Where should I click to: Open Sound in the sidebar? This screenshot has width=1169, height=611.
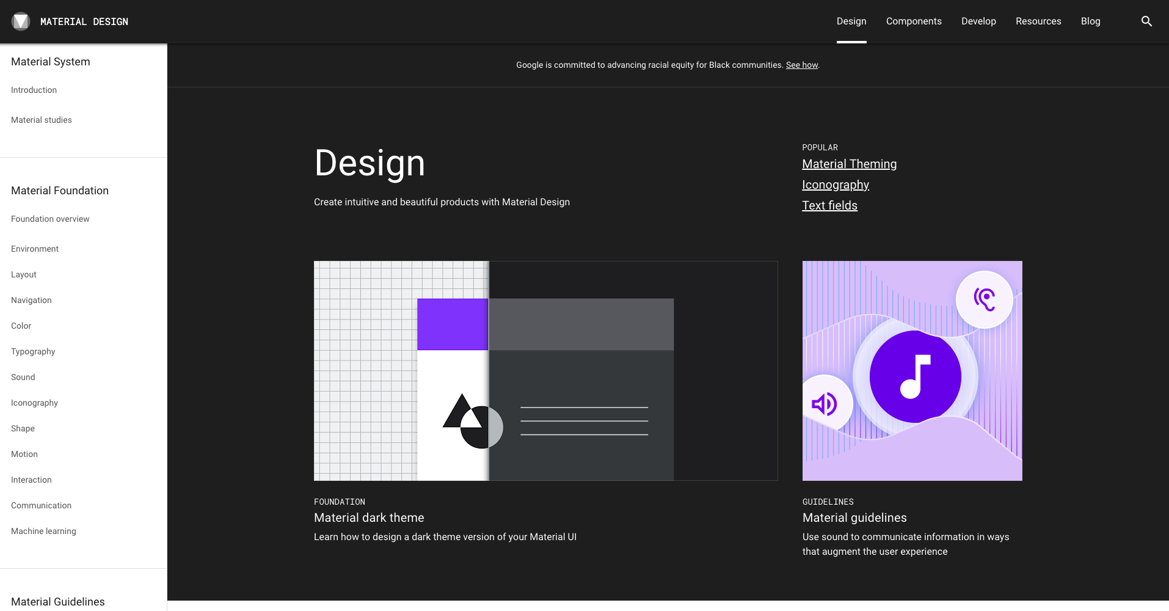point(23,377)
